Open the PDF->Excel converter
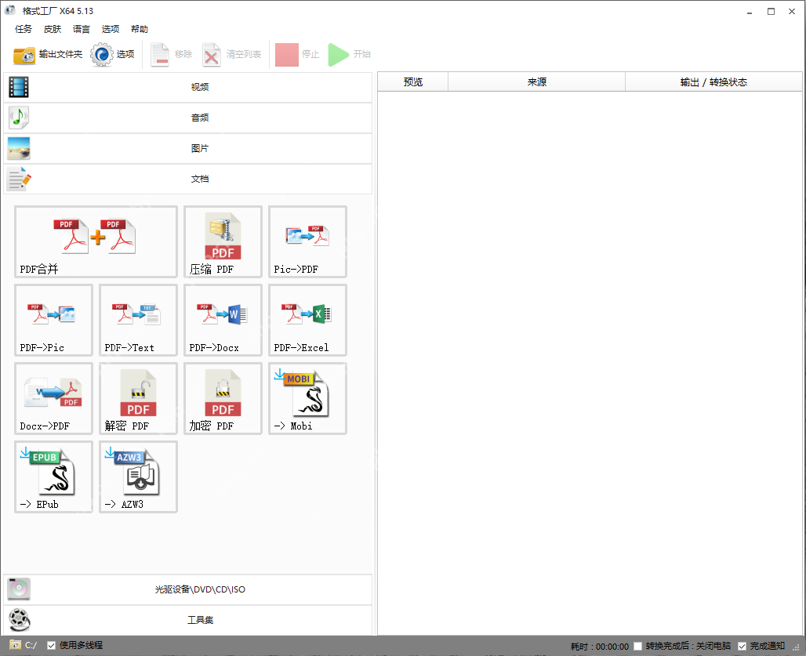This screenshot has height=656, width=806. pyautogui.click(x=307, y=320)
